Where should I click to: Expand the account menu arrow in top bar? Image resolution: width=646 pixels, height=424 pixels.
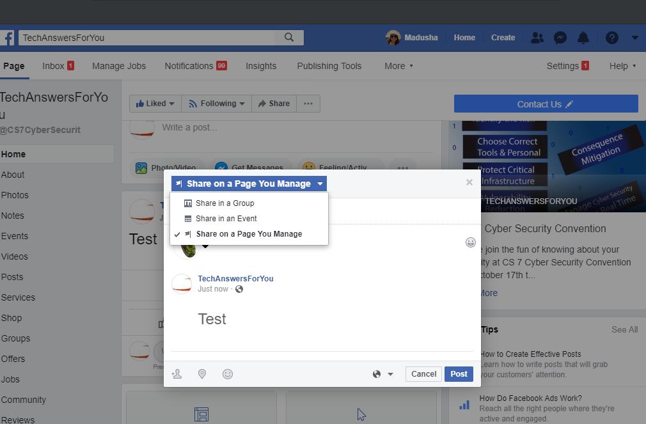pyautogui.click(x=634, y=38)
